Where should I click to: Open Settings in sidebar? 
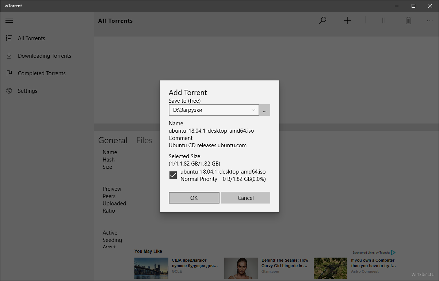point(47,91)
